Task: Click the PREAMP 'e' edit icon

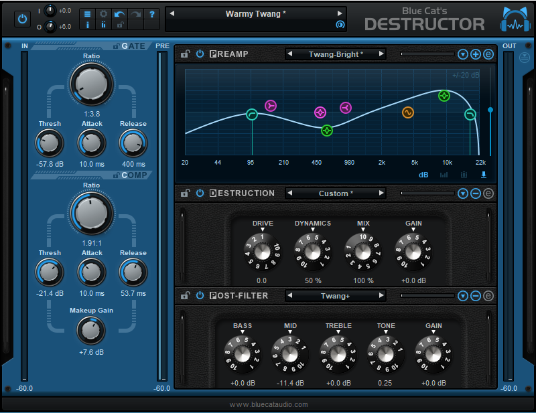Action: tap(488, 54)
